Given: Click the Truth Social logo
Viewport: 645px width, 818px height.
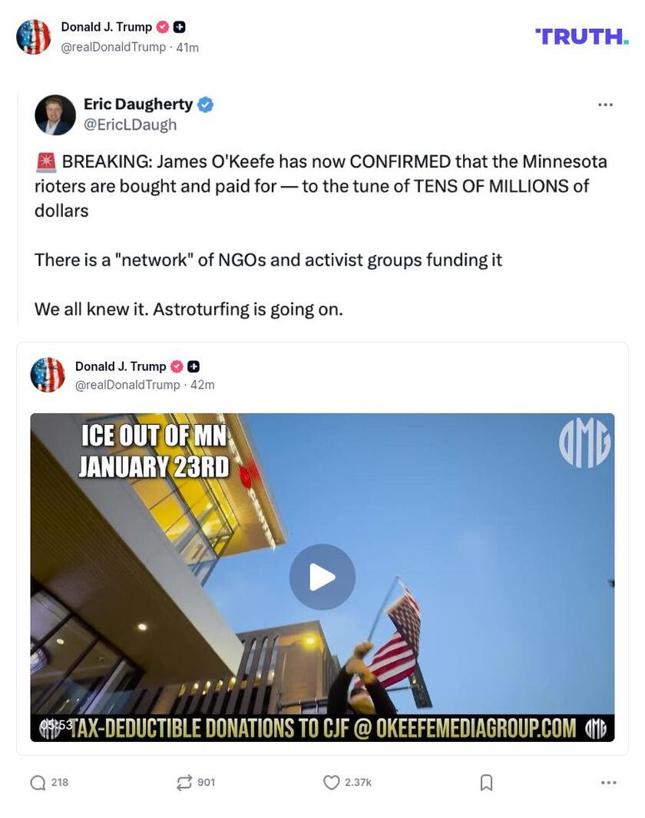Looking at the screenshot, I should coord(582,36).
